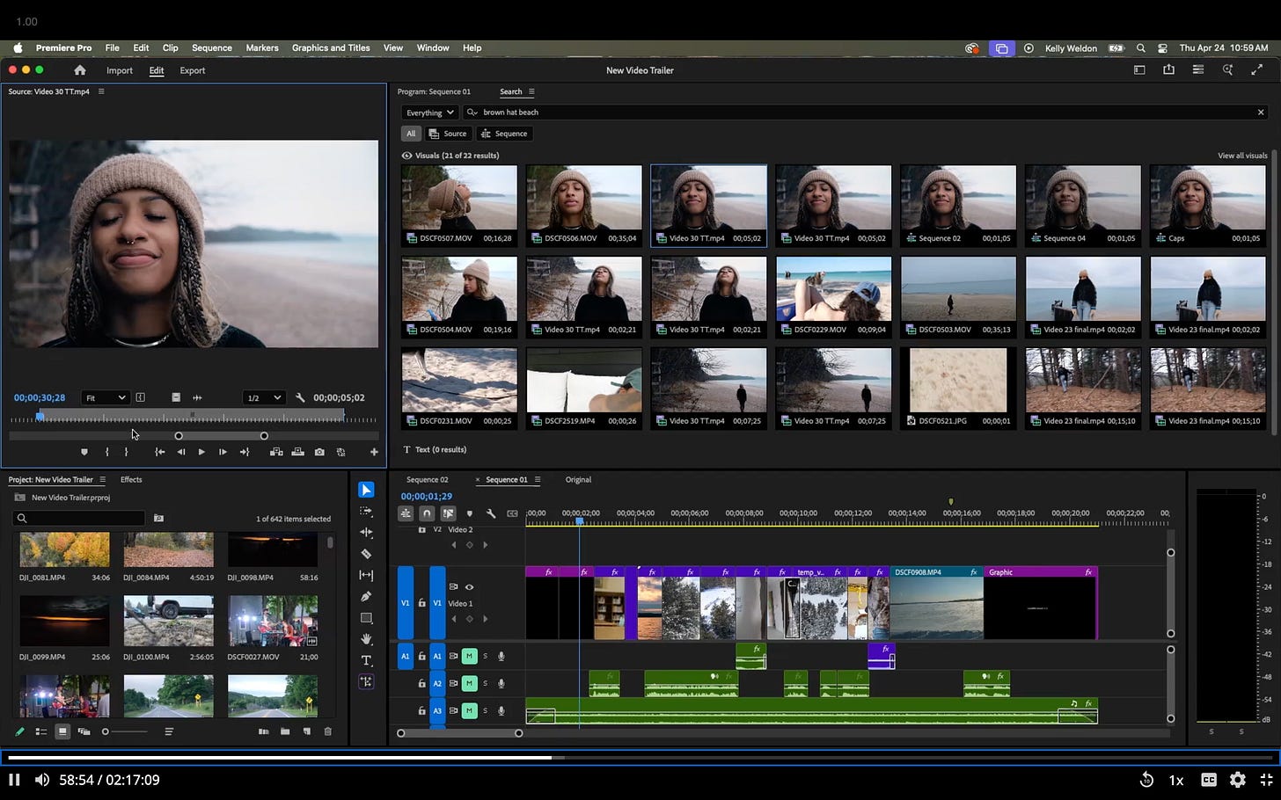This screenshot has height=800, width=1281.
Task: Open the Fit zoom level dropdown
Action: (x=105, y=397)
